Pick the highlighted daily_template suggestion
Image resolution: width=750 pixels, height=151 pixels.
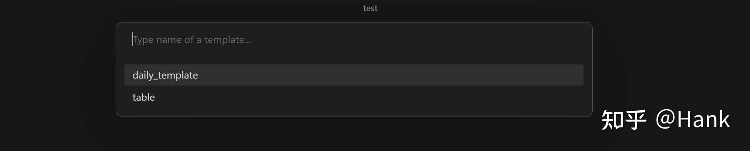click(x=354, y=75)
